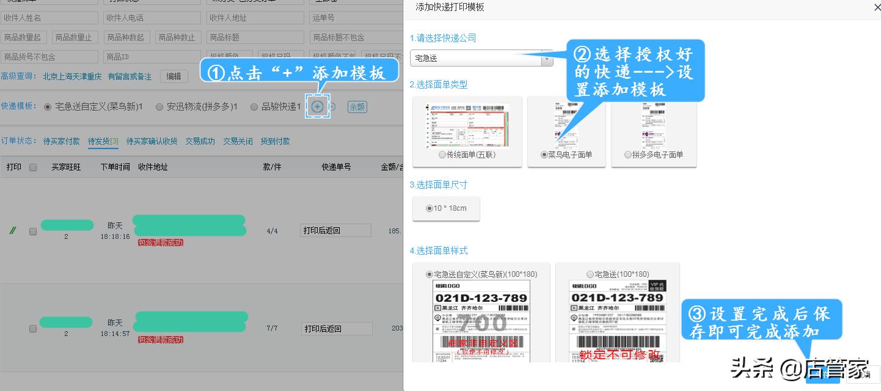Click the green edit icon on the first order
881x391 pixels.
pyautogui.click(x=12, y=230)
